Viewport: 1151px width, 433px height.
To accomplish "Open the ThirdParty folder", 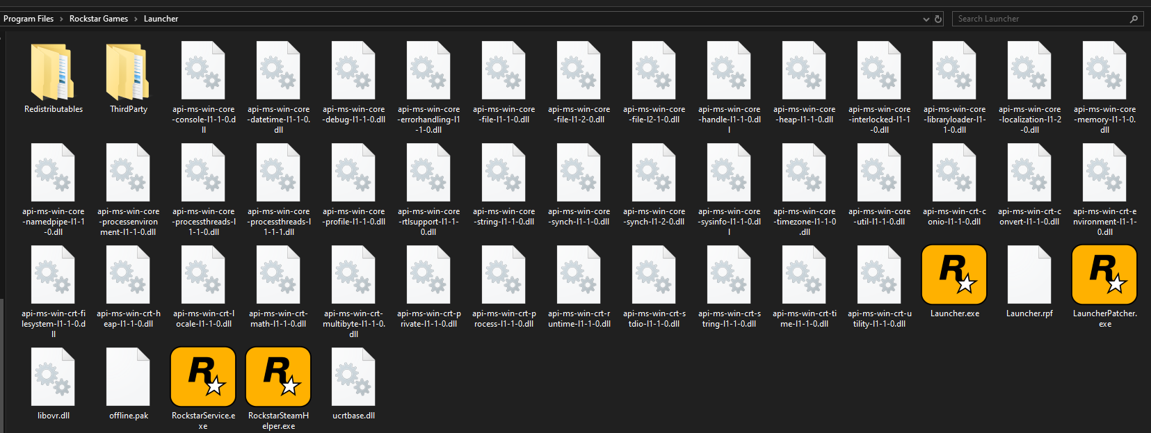I will coord(128,72).
